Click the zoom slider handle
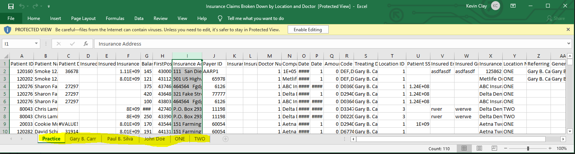The image size is (575, 154). 528,149
